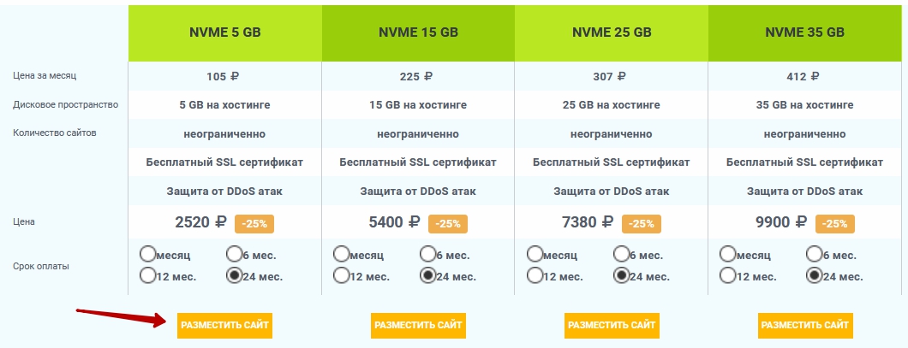This screenshot has width=908, height=348.
Task: Select 'месяц' period for NVME 15 GB
Action: click(x=342, y=254)
